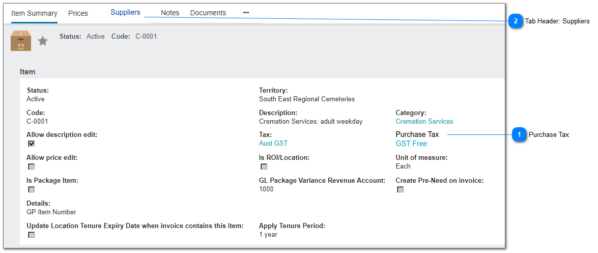Screen dimensions: 598x253
Task: Open the GST Free purchase tax link
Action: click(412, 144)
